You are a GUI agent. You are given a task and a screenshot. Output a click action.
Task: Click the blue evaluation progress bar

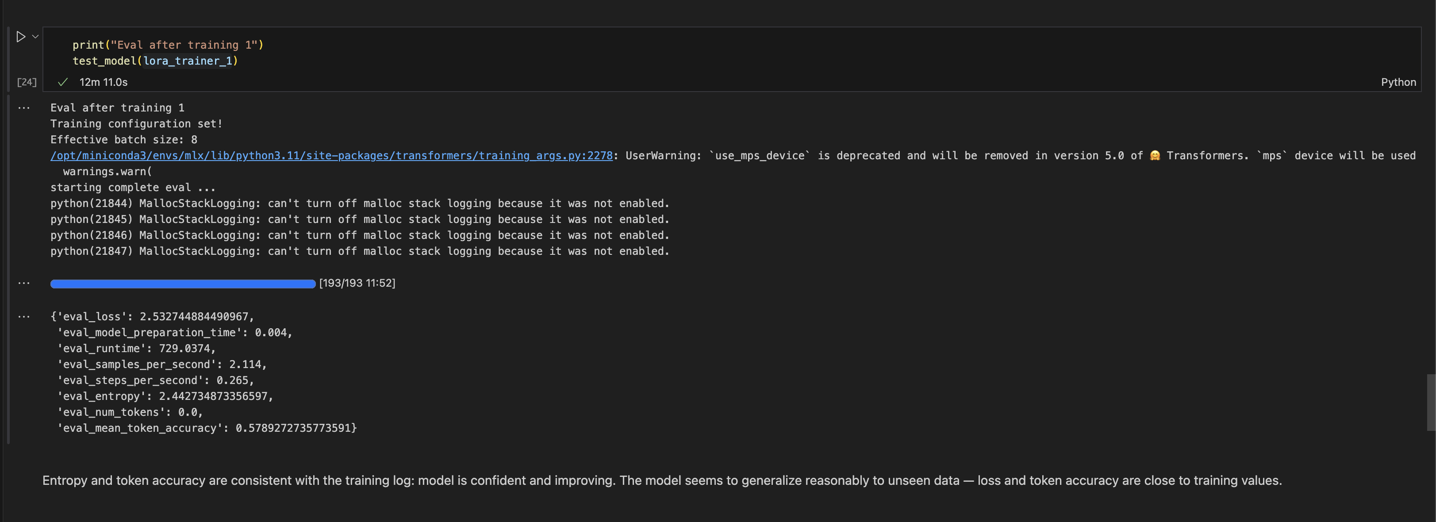(183, 284)
